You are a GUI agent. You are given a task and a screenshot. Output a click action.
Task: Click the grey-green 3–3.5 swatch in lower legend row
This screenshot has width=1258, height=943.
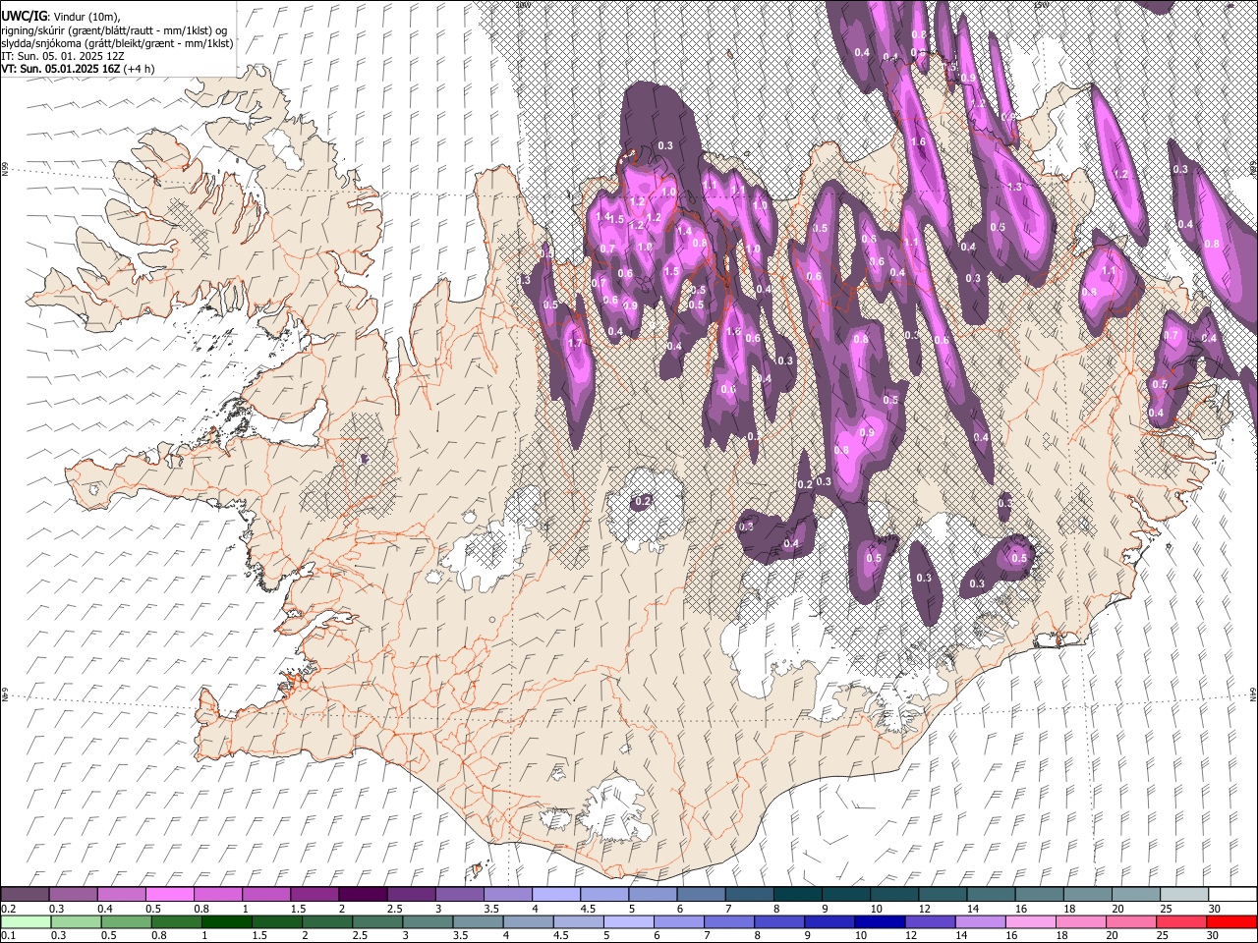point(427,921)
